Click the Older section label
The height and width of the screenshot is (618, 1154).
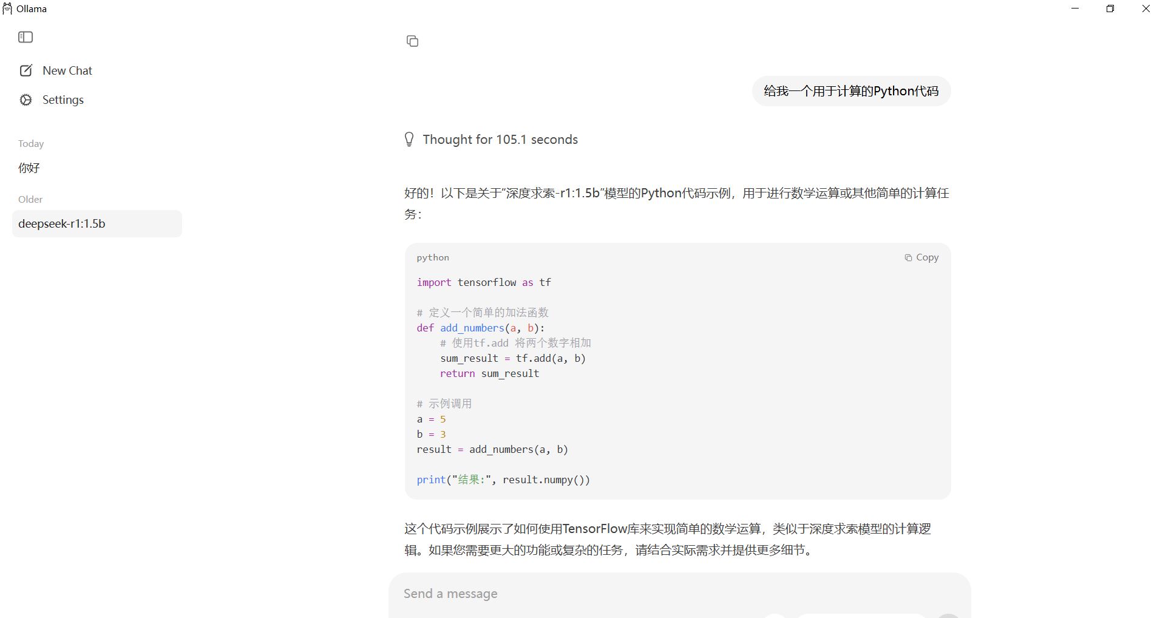[30, 200]
